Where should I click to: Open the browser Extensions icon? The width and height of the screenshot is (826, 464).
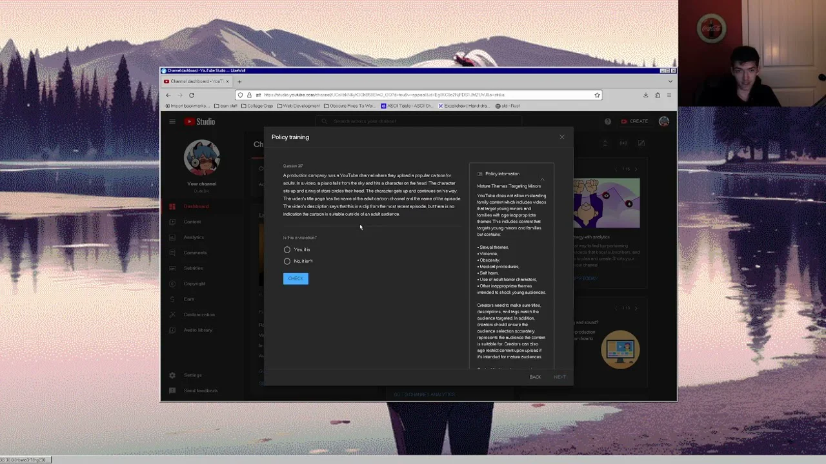pos(658,95)
